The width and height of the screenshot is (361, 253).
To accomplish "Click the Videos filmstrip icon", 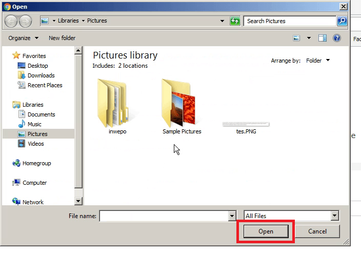I will coord(22,144).
